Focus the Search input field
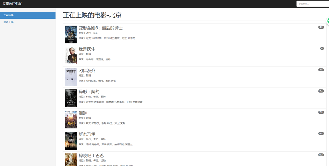329x166 pixels. click(313, 4)
